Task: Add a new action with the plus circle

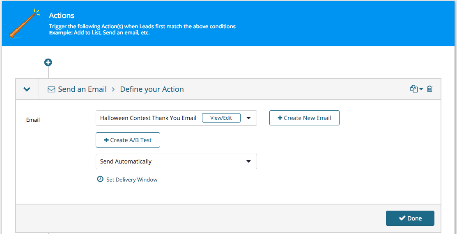Action: click(x=48, y=63)
